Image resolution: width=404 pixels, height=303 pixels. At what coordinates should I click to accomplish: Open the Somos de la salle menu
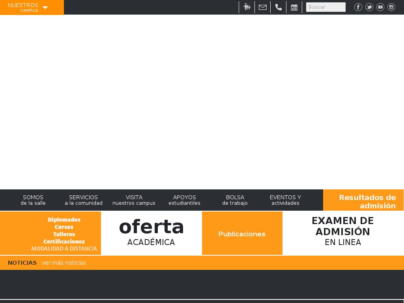coord(33,200)
